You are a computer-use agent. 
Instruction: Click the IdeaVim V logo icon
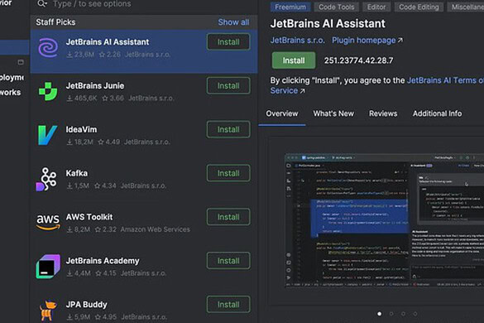(47, 135)
